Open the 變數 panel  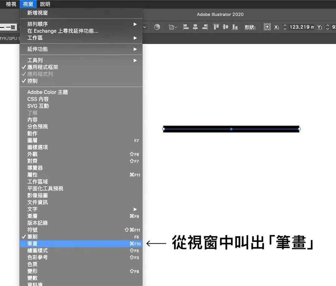81,278
